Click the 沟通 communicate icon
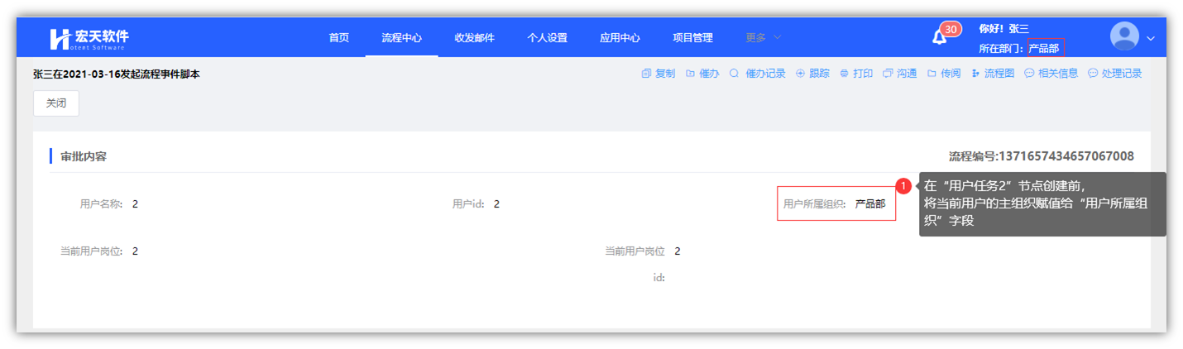This screenshot has height=349, width=1183. pyautogui.click(x=888, y=74)
